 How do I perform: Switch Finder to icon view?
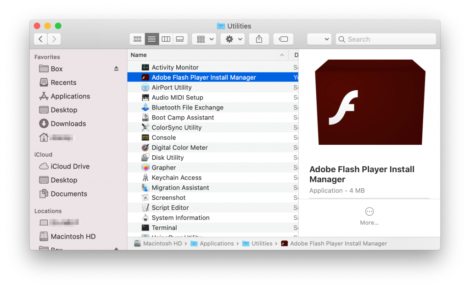(137, 39)
